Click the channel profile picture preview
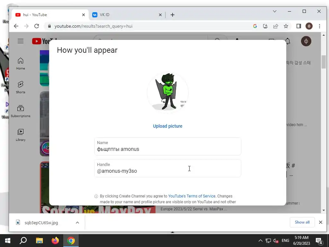The height and width of the screenshot is (247, 329). [x=168, y=92]
